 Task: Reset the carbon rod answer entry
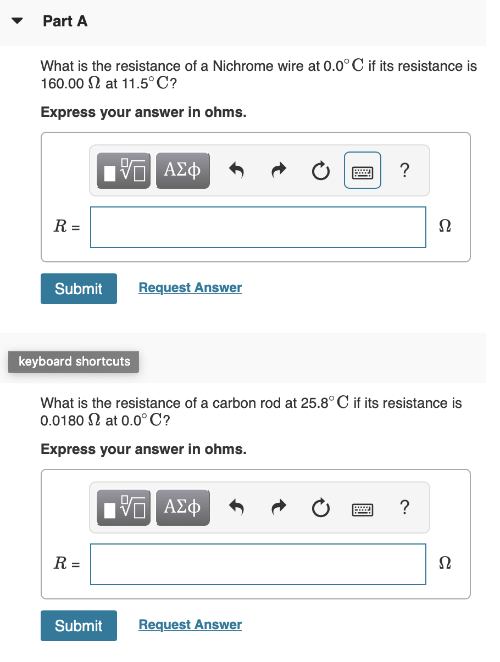320,507
